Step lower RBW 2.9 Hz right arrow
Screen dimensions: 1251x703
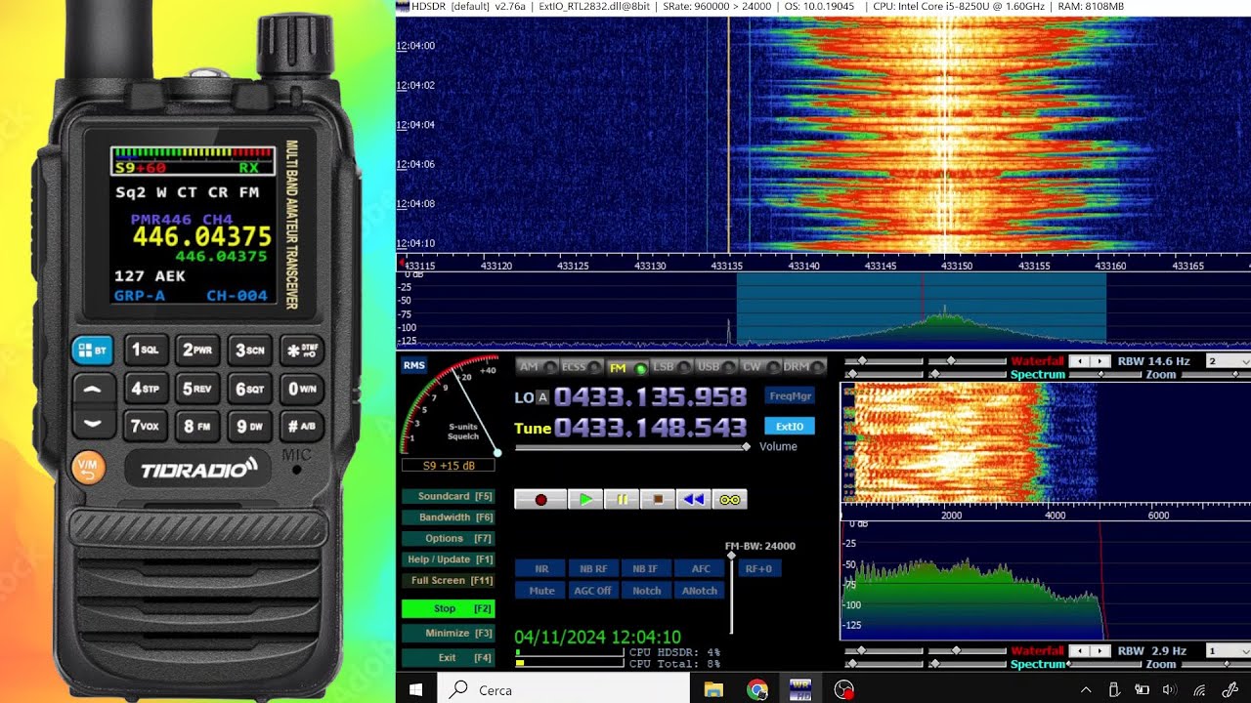point(1100,650)
